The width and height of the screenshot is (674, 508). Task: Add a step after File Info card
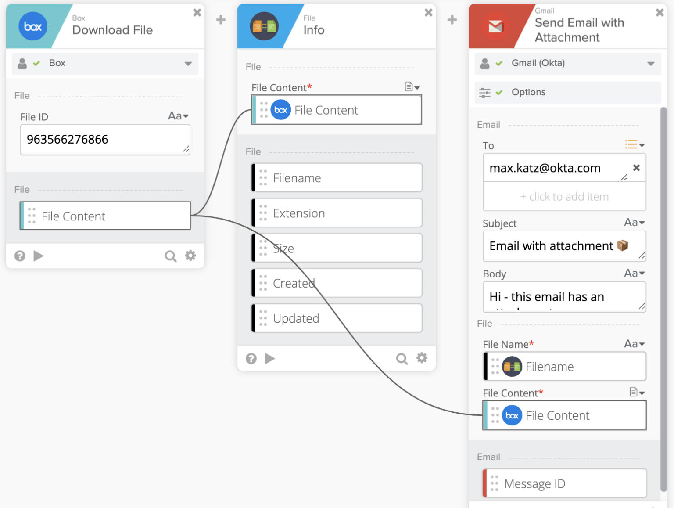452,20
